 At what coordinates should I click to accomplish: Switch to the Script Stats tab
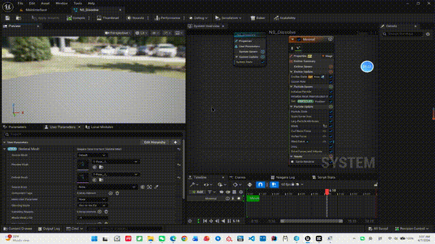coord(324,178)
